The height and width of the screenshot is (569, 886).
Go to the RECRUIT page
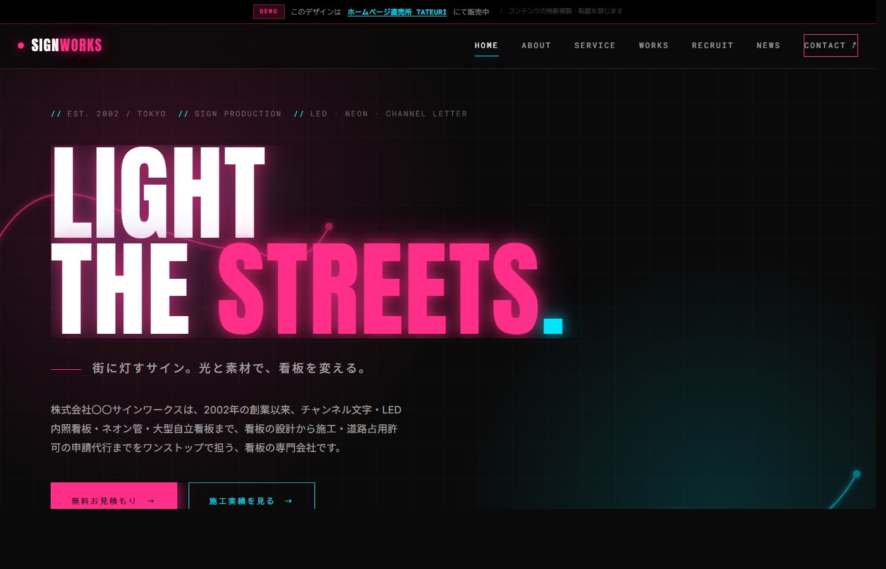[x=713, y=46]
